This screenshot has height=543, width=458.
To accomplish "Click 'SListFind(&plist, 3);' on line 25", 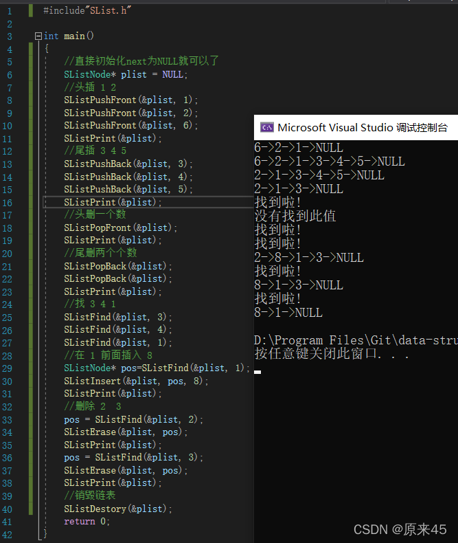I will (118, 318).
